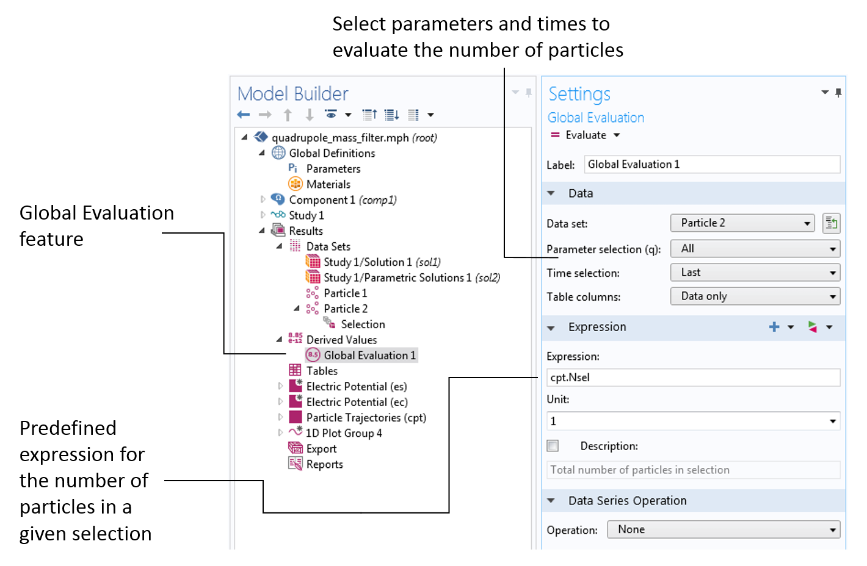Screen dimensions: 867x566
Task: Pin the Settings panel
Action: 838,93
